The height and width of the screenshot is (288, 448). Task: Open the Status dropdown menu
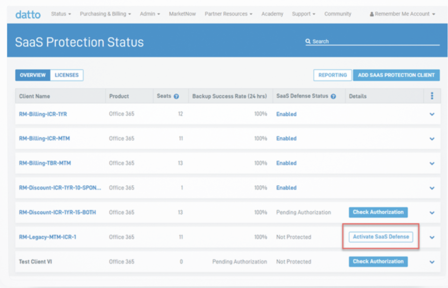coord(61,14)
